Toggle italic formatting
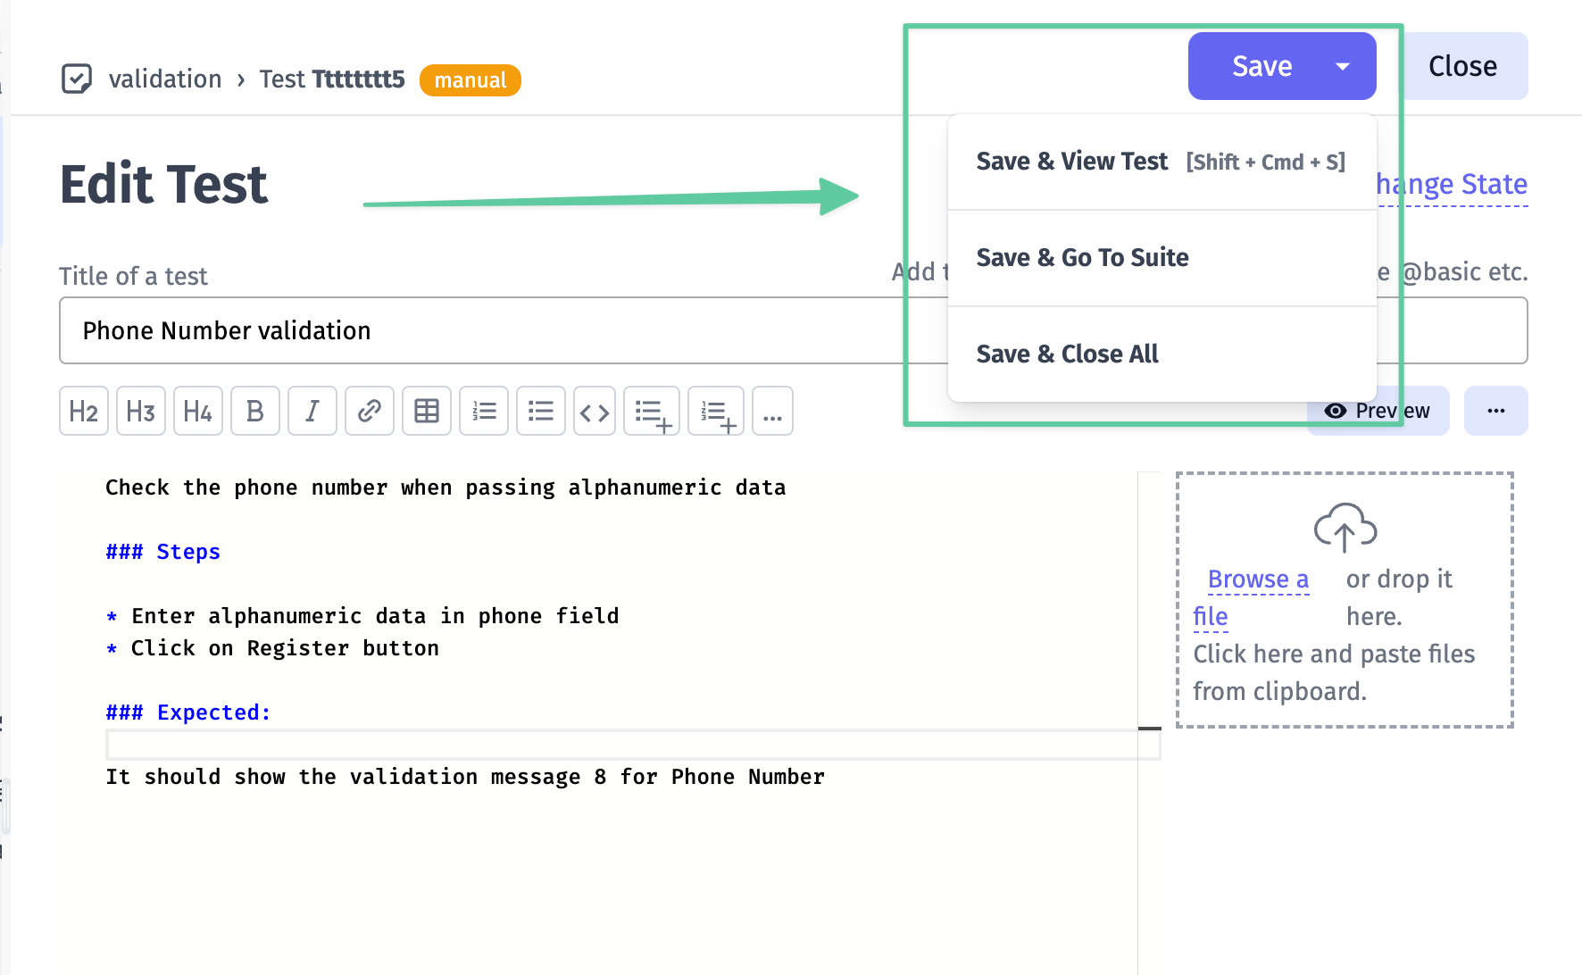The width and height of the screenshot is (1582, 975). coord(312,411)
